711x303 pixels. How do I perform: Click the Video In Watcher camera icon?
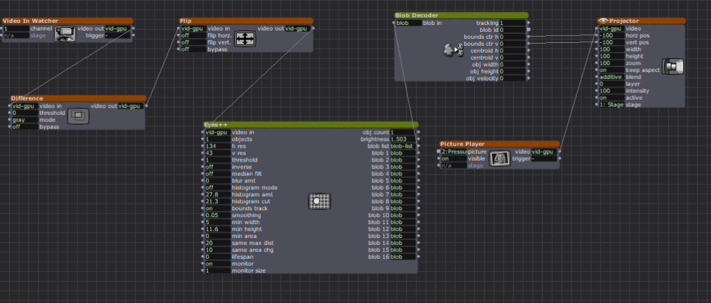[65, 32]
